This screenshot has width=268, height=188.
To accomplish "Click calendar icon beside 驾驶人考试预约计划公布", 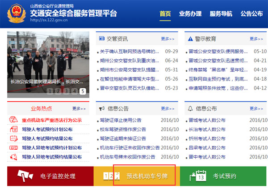I will tap(14, 129).
